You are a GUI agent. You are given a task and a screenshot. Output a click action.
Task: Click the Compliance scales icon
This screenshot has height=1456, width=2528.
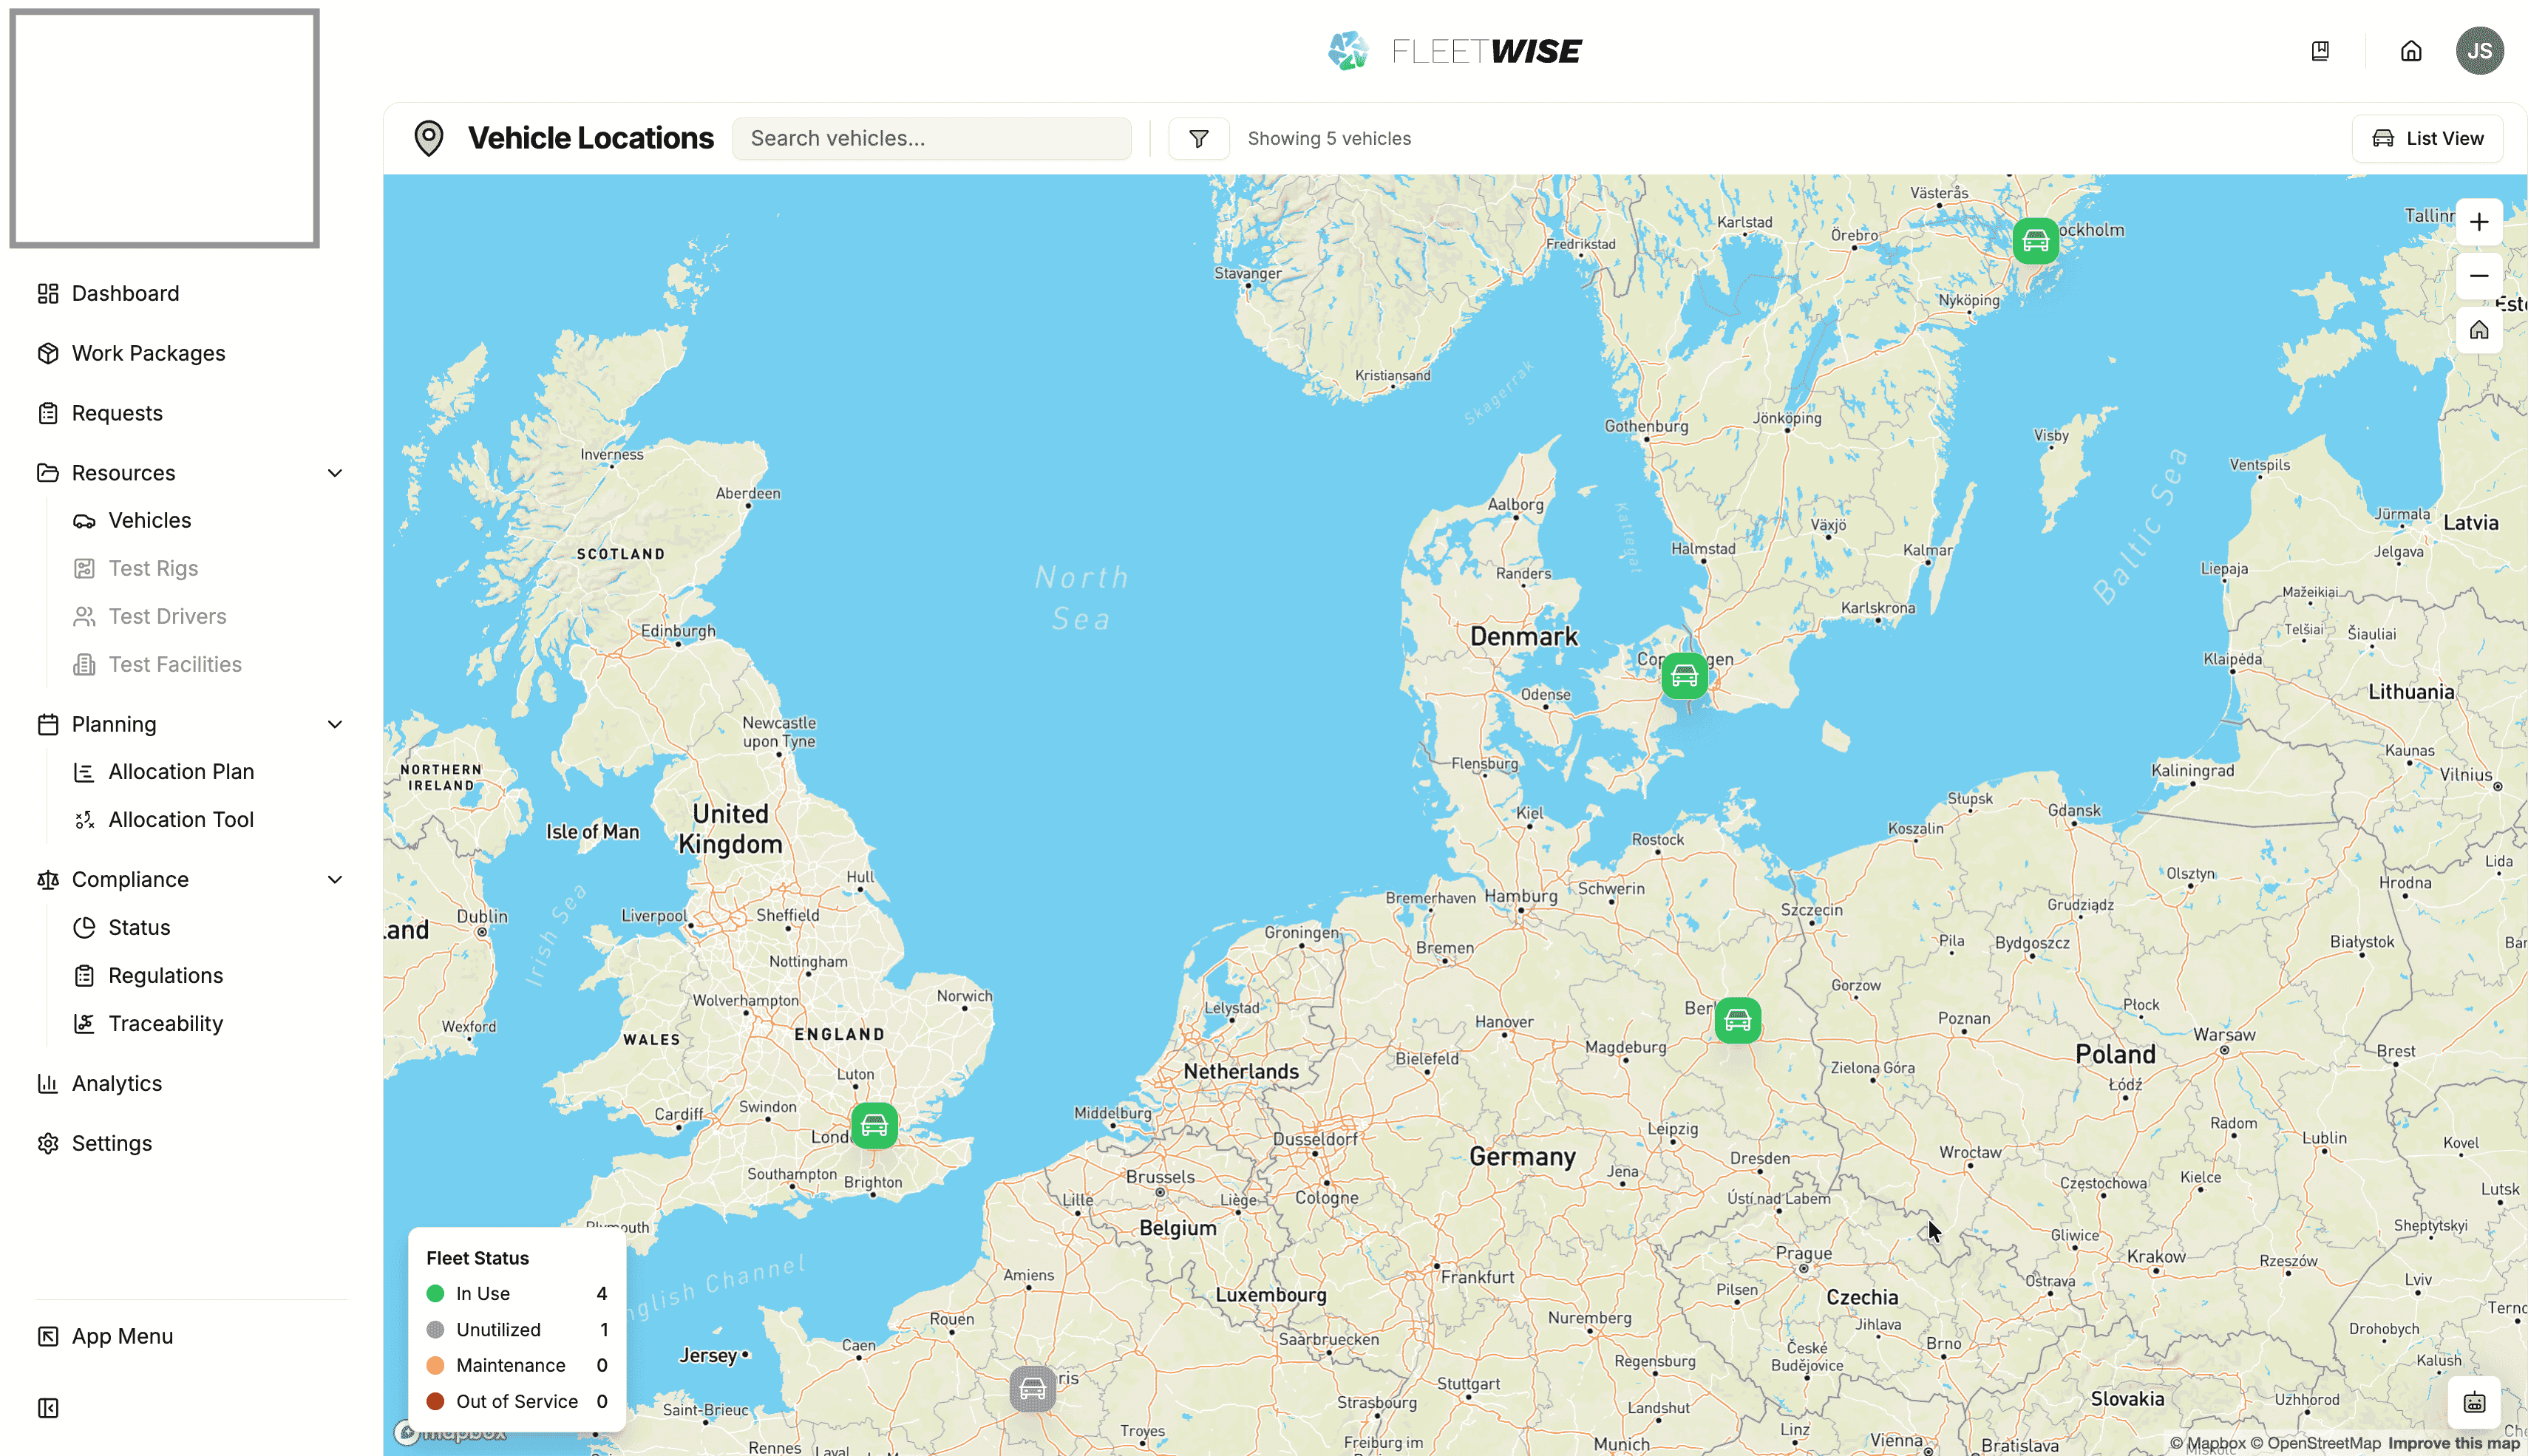click(48, 880)
